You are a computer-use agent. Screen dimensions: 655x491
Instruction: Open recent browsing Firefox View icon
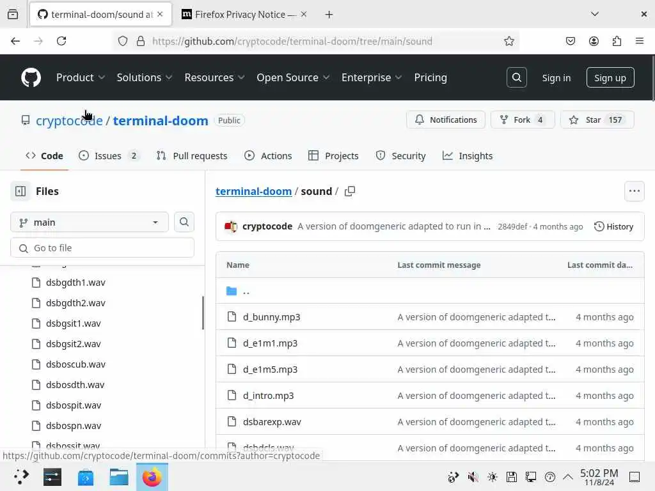[13, 15]
